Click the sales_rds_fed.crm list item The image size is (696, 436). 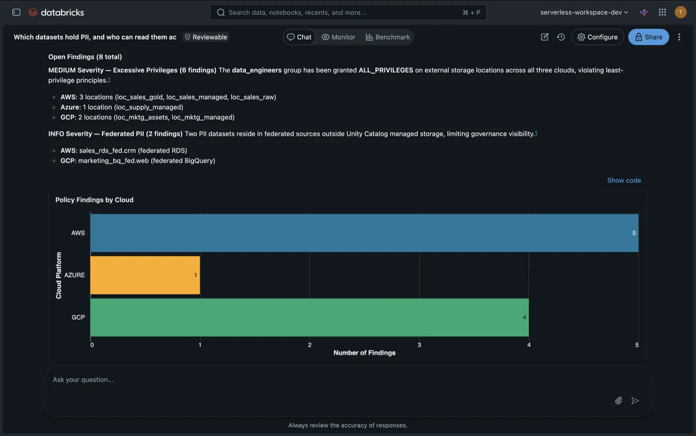click(x=124, y=150)
